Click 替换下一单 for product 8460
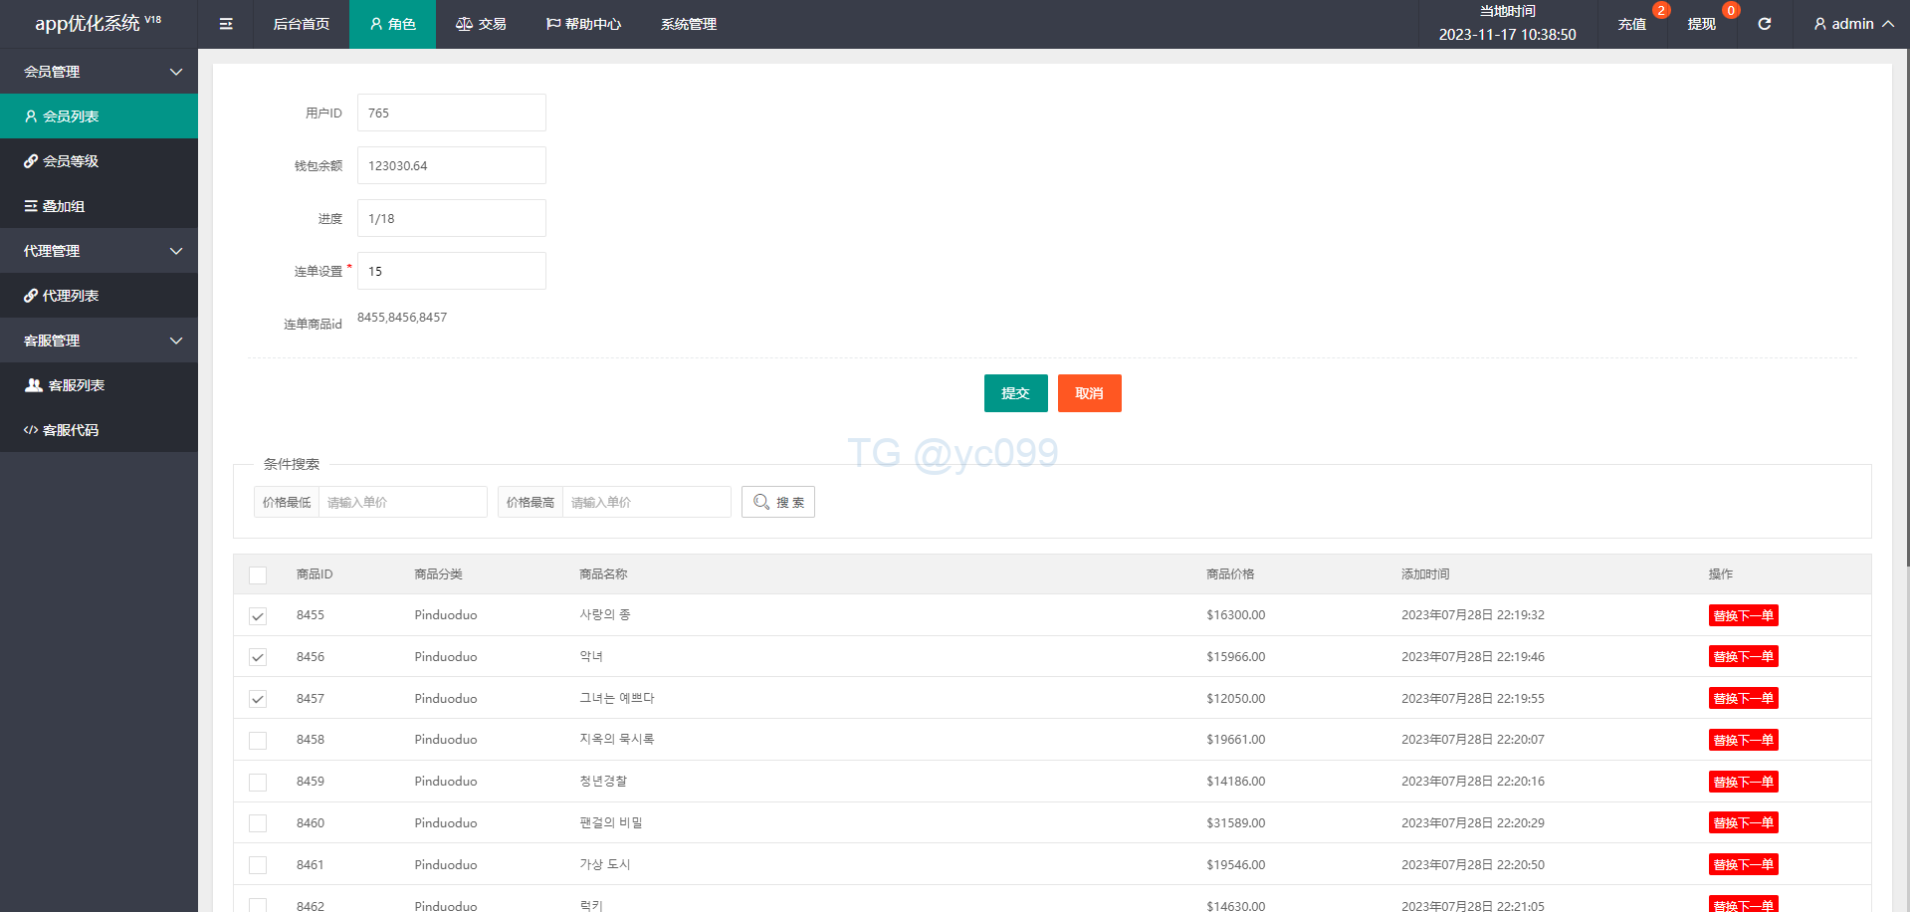The width and height of the screenshot is (1910, 912). pos(1743,823)
